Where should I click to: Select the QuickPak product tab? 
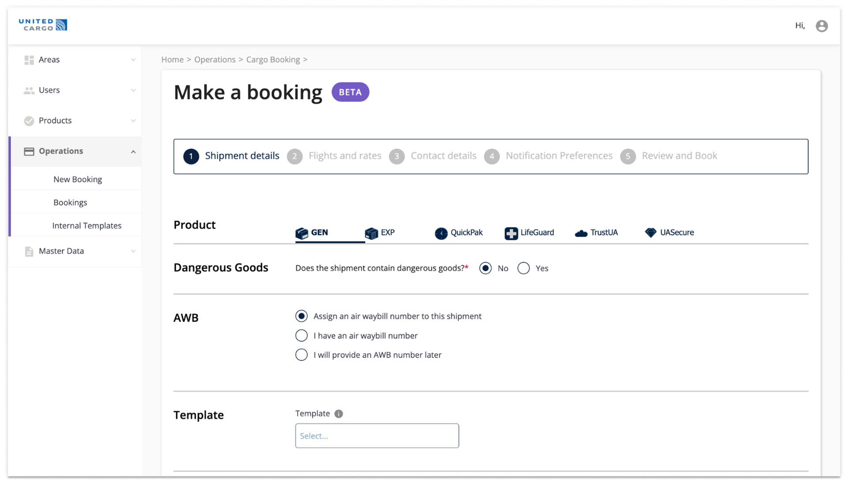tap(459, 233)
